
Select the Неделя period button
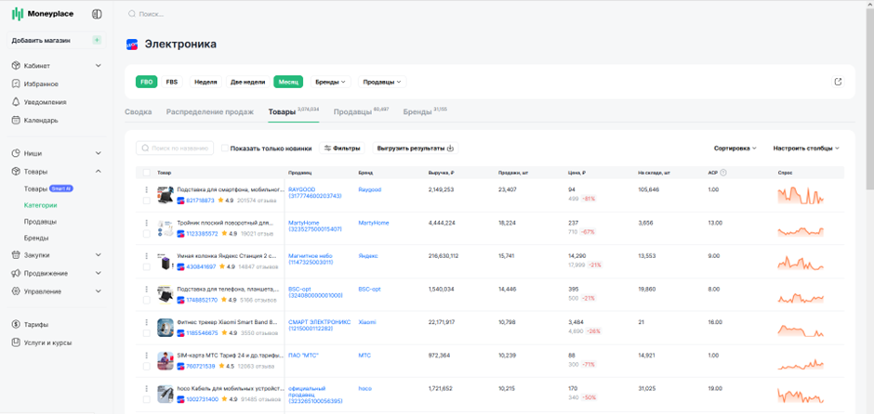pos(205,82)
